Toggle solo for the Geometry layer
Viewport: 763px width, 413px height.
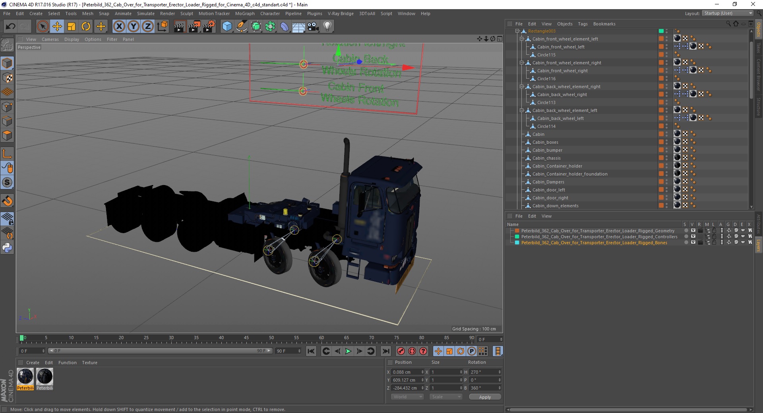[x=686, y=231]
